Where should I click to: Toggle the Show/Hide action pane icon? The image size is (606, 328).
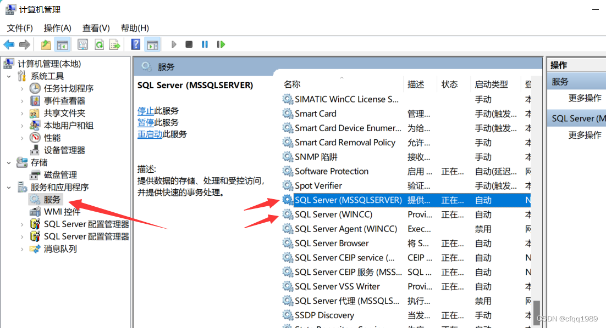(x=153, y=45)
